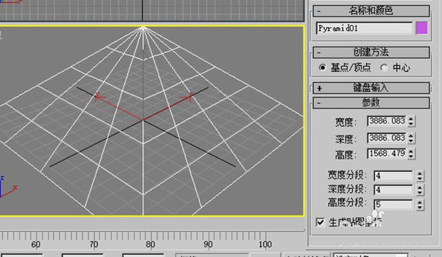Click the 高度分段 spinner arrows
The height and width of the screenshot is (257, 442).
tap(420, 205)
